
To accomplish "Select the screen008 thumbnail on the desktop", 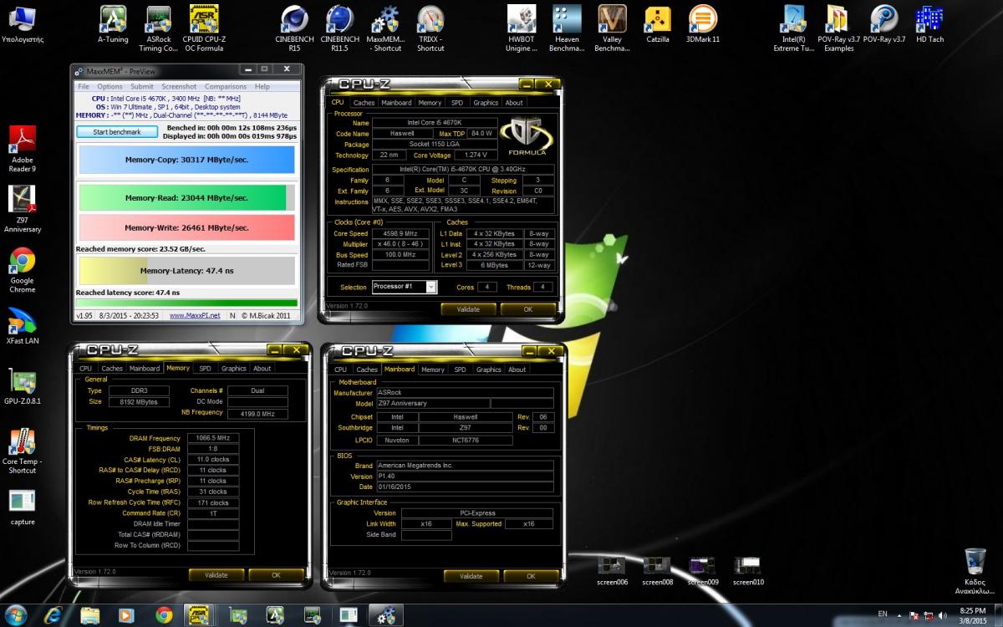I will coord(657,570).
